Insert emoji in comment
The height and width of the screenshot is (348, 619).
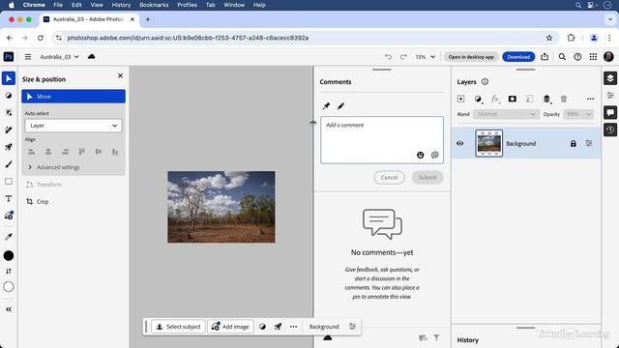coord(420,155)
